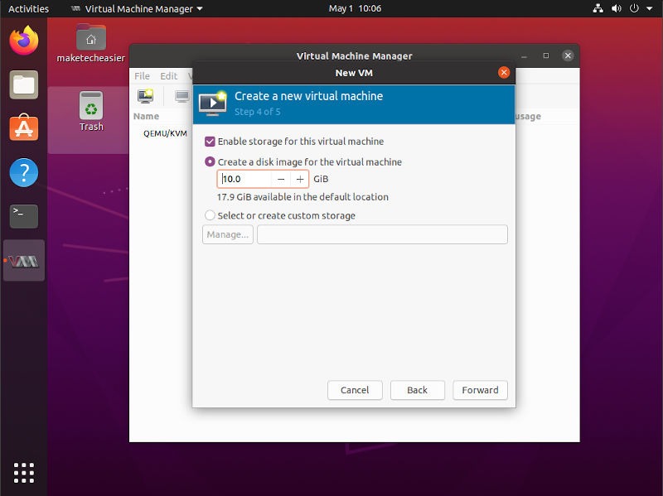This screenshot has height=496, width=663.
Task: Uncheck Enable storage for this virtual machine
Action: (210, 141)
